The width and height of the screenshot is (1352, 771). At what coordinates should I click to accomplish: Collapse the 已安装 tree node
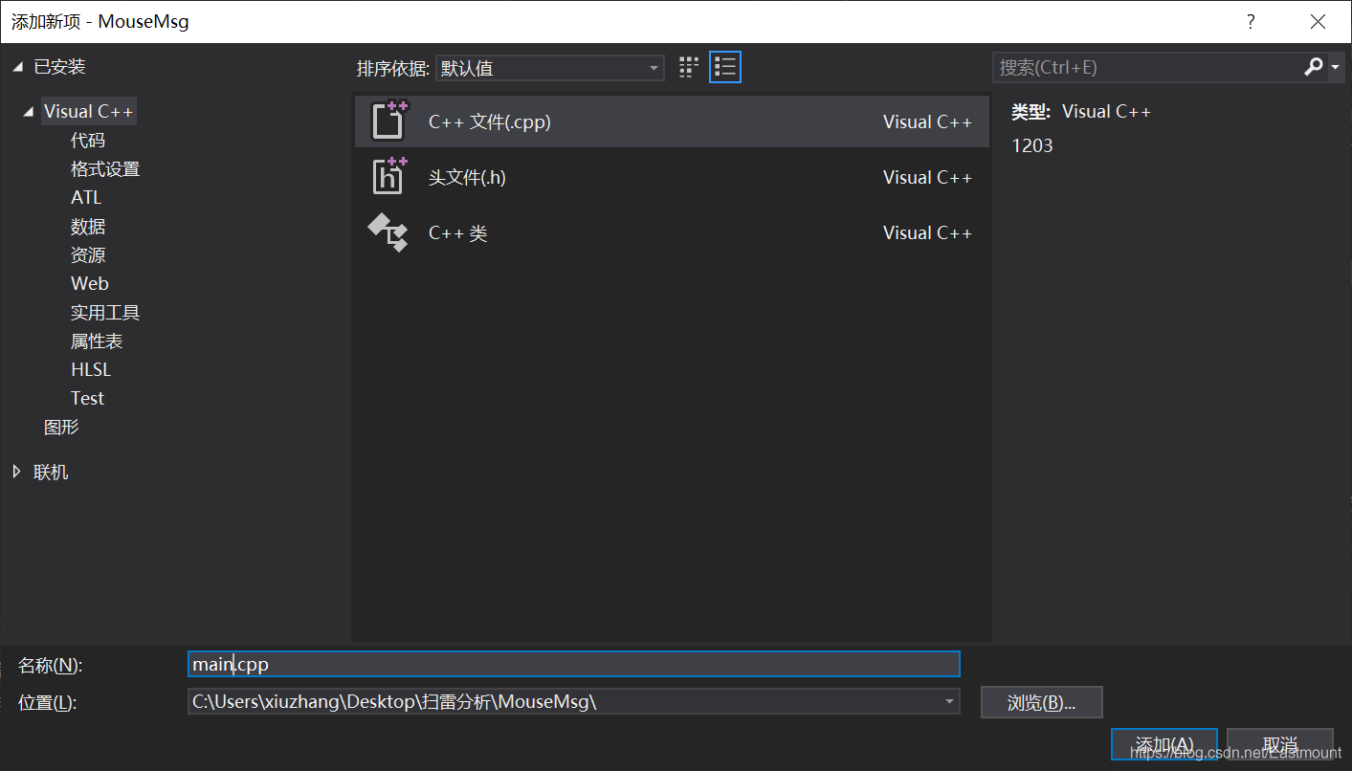[x=18, y=67]
